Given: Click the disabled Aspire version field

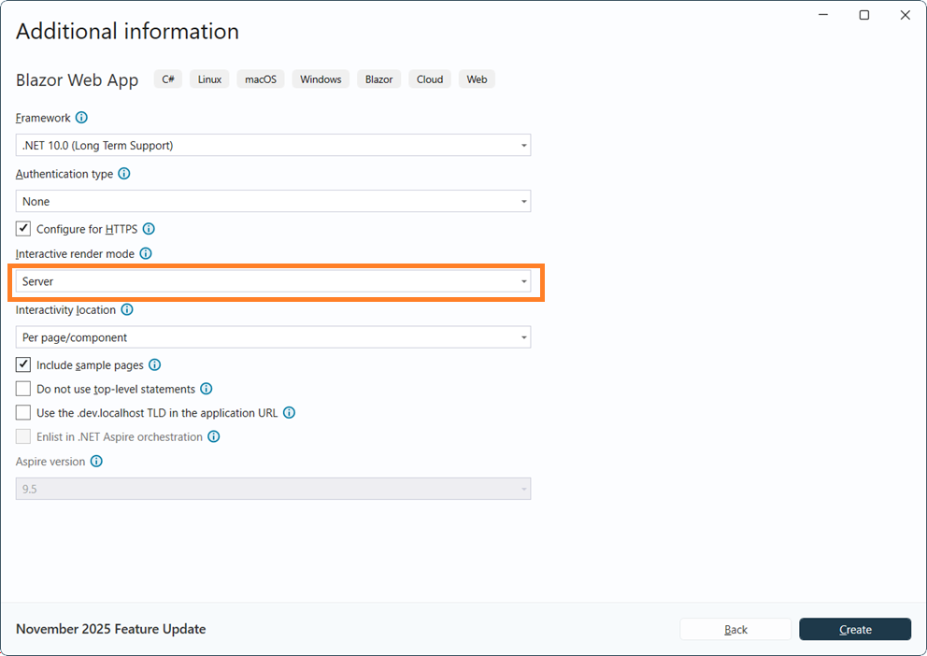Looking at the screenshot, I should pyautogui.click(x=272, y=488).
